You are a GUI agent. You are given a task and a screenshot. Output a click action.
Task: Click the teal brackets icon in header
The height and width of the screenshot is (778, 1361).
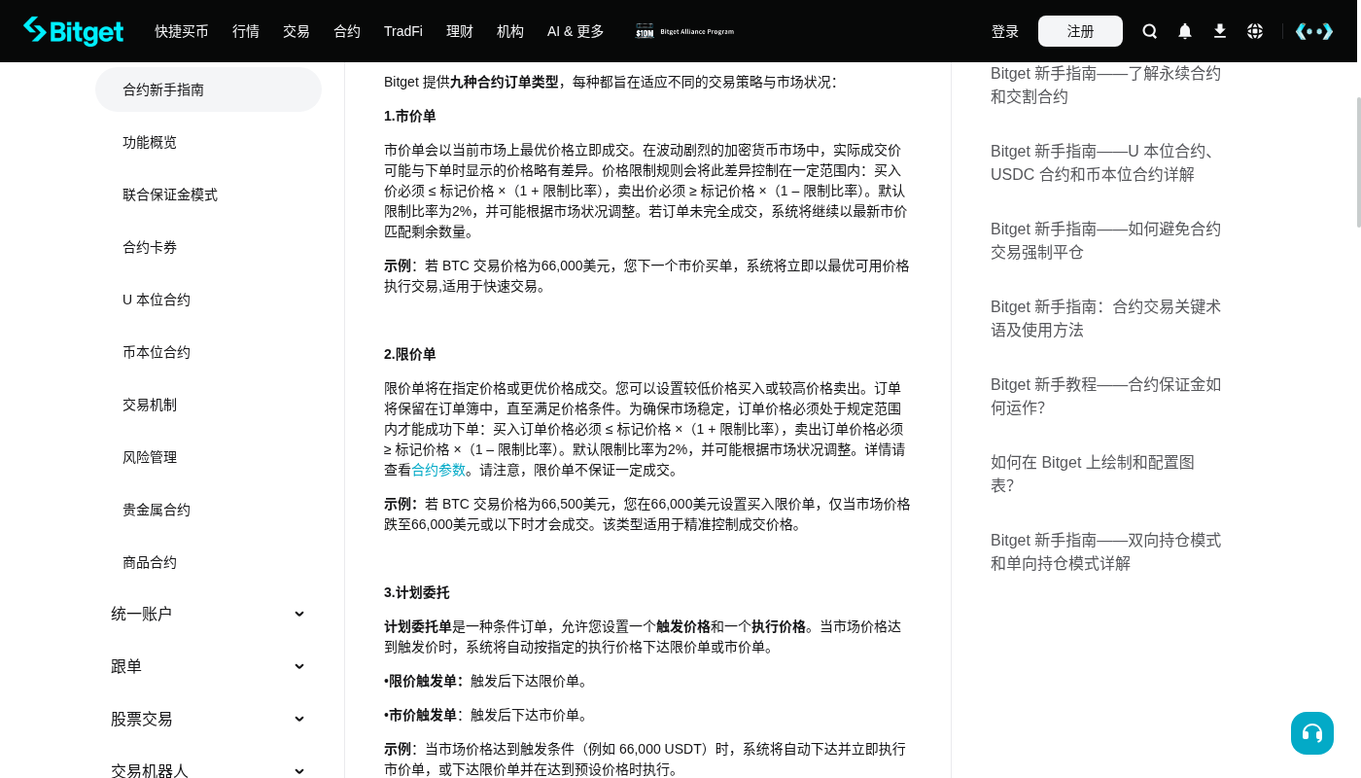[1314, 31]
